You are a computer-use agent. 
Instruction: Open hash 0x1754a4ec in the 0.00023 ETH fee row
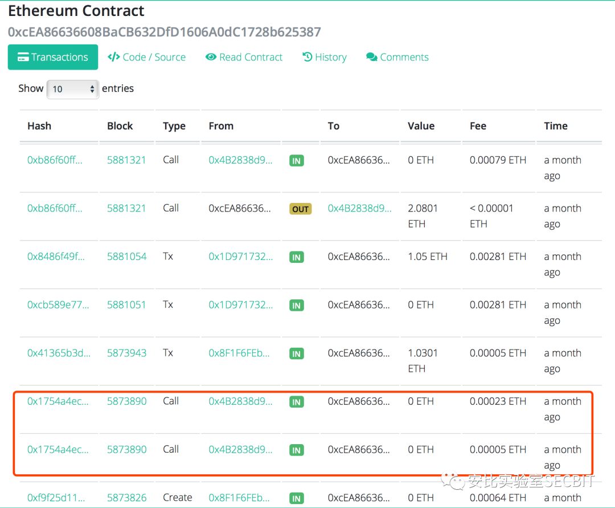coord(58,401)
